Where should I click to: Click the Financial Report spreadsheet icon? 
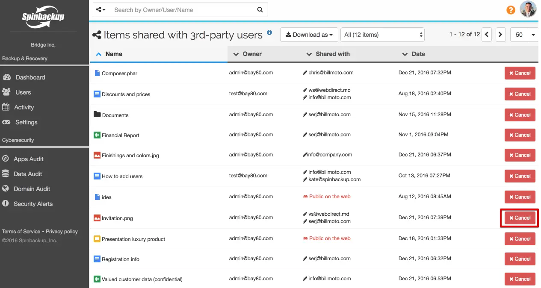click(x=97, y=135)
